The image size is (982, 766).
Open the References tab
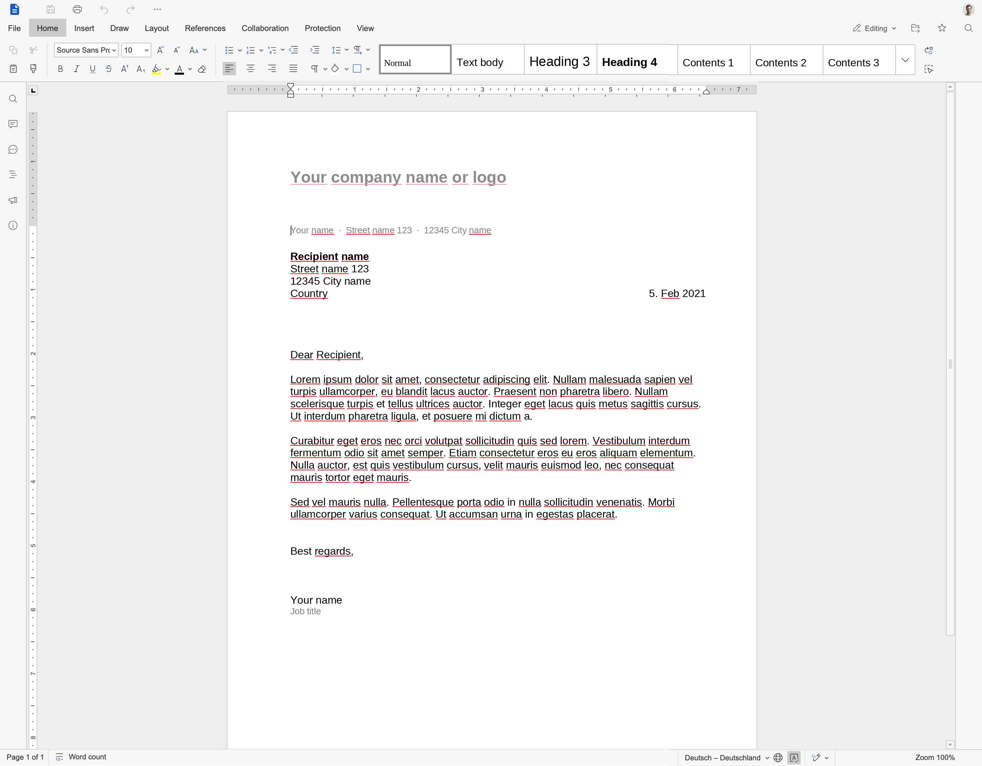tap(205, 28)
